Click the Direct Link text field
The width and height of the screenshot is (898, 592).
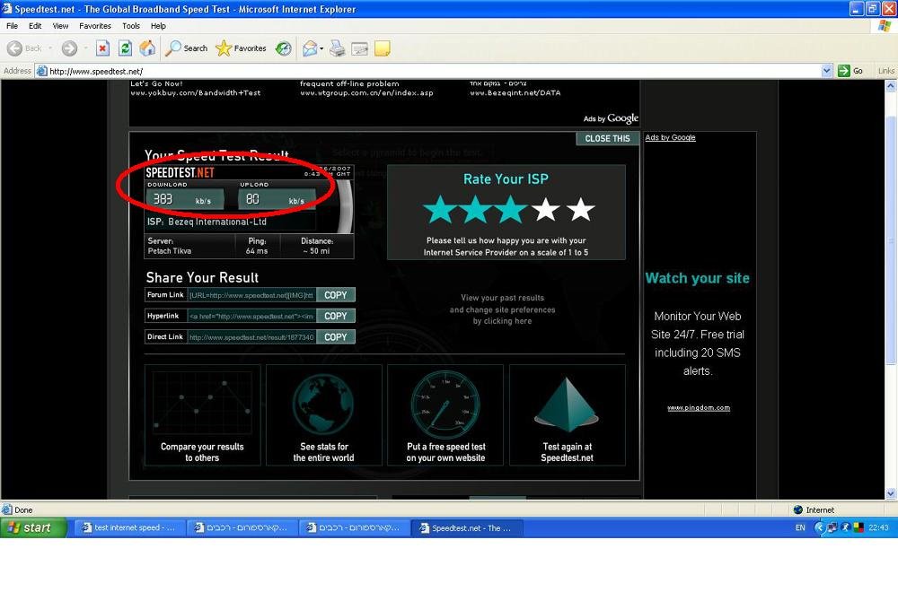pyautogui.click(x=251, y=337)
